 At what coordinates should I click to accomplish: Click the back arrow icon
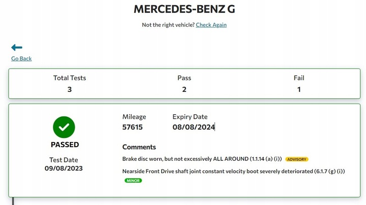17,48
